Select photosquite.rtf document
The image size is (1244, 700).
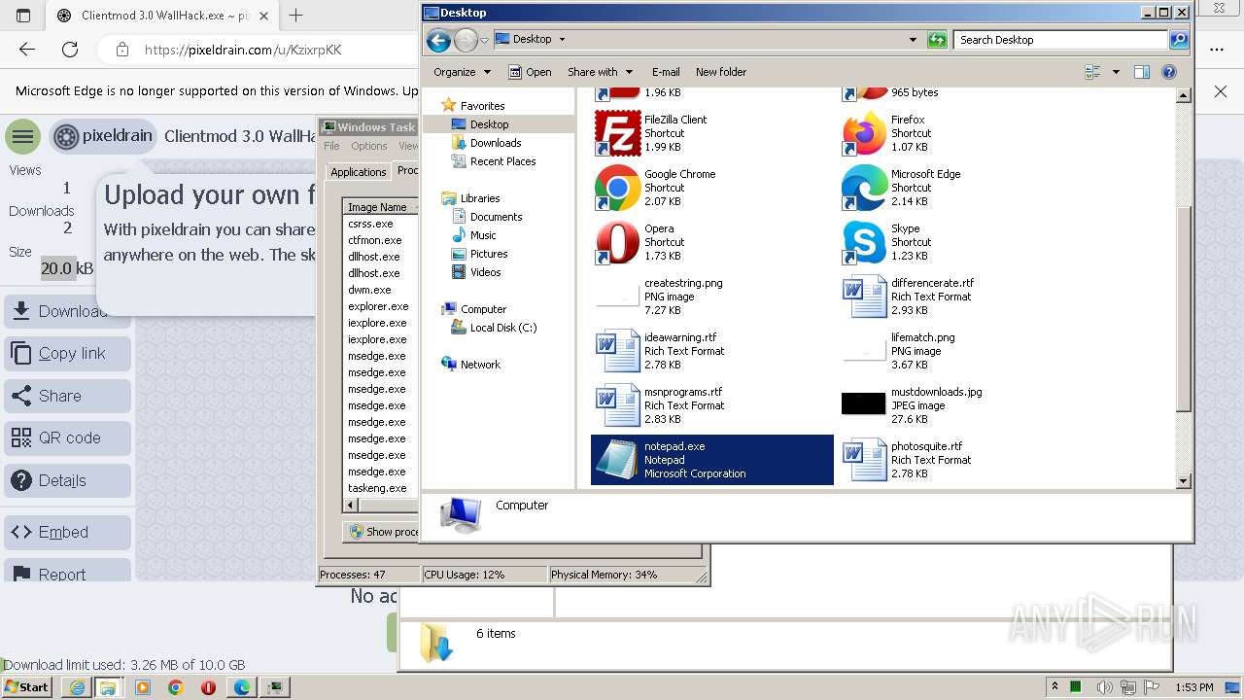tap(958, 460)
